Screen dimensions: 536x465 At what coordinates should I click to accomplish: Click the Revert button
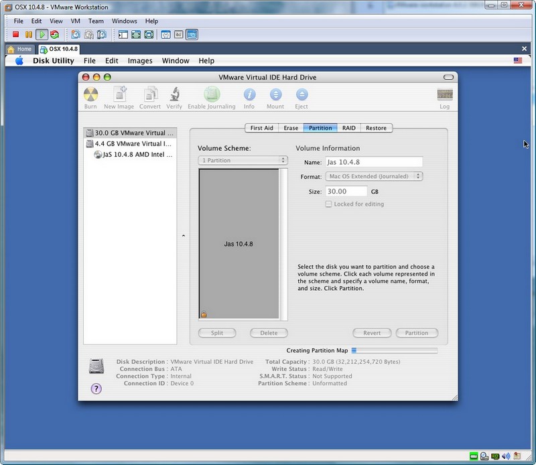coord(372,333)
